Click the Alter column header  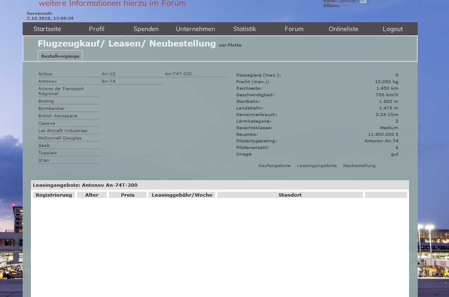(x=92, y=195)
